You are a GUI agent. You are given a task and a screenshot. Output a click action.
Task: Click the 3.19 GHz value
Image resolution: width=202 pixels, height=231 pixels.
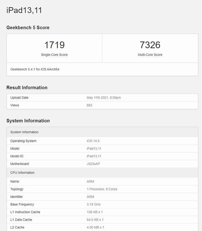click(x=94, y=204)
